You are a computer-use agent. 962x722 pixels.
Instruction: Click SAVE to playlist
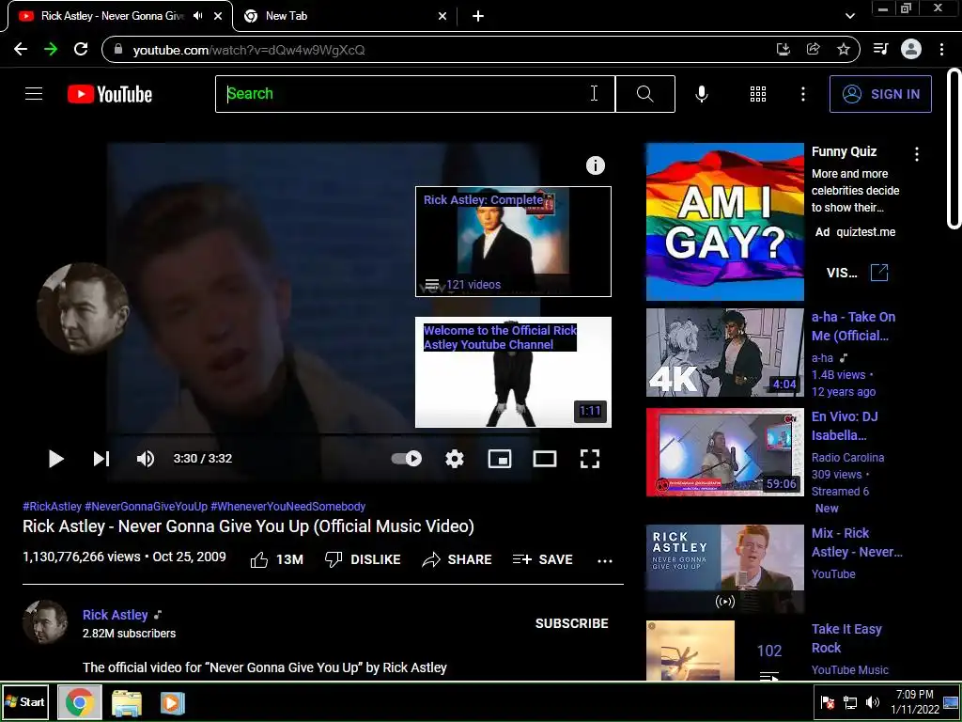click(x=543, y=560)
